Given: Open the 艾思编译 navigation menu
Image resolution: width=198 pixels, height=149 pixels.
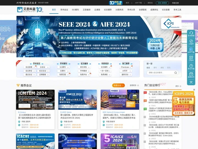Looking at the screenshot, I should pos(87,10).
